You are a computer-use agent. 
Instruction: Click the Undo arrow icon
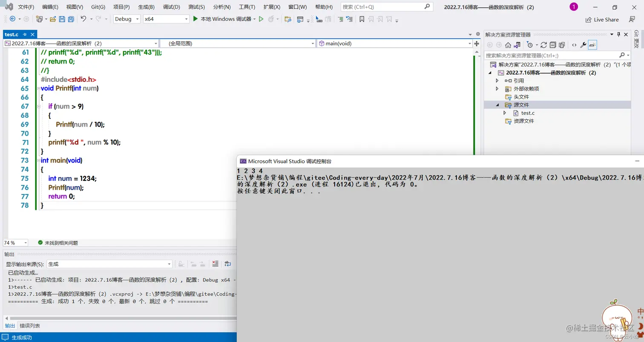[83, 19]
